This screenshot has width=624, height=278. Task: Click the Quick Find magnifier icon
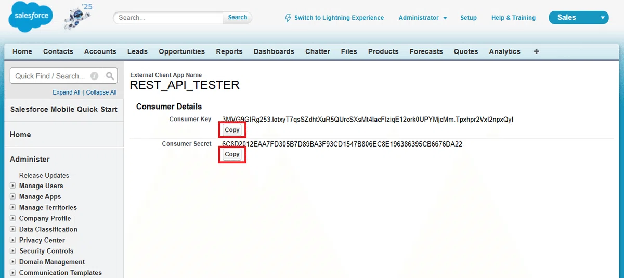coord(110,76)
